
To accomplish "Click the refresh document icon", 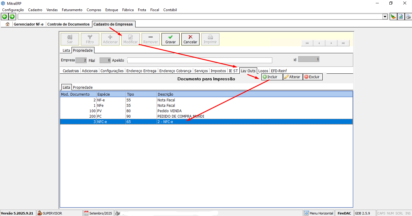I will (401, 17).
